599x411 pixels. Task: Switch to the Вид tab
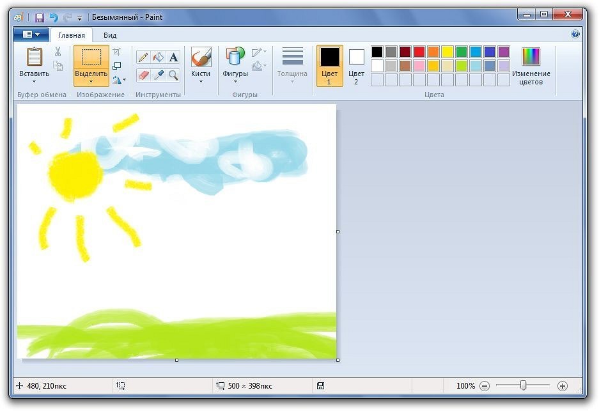pyautogui.click(x=109, y=35)
